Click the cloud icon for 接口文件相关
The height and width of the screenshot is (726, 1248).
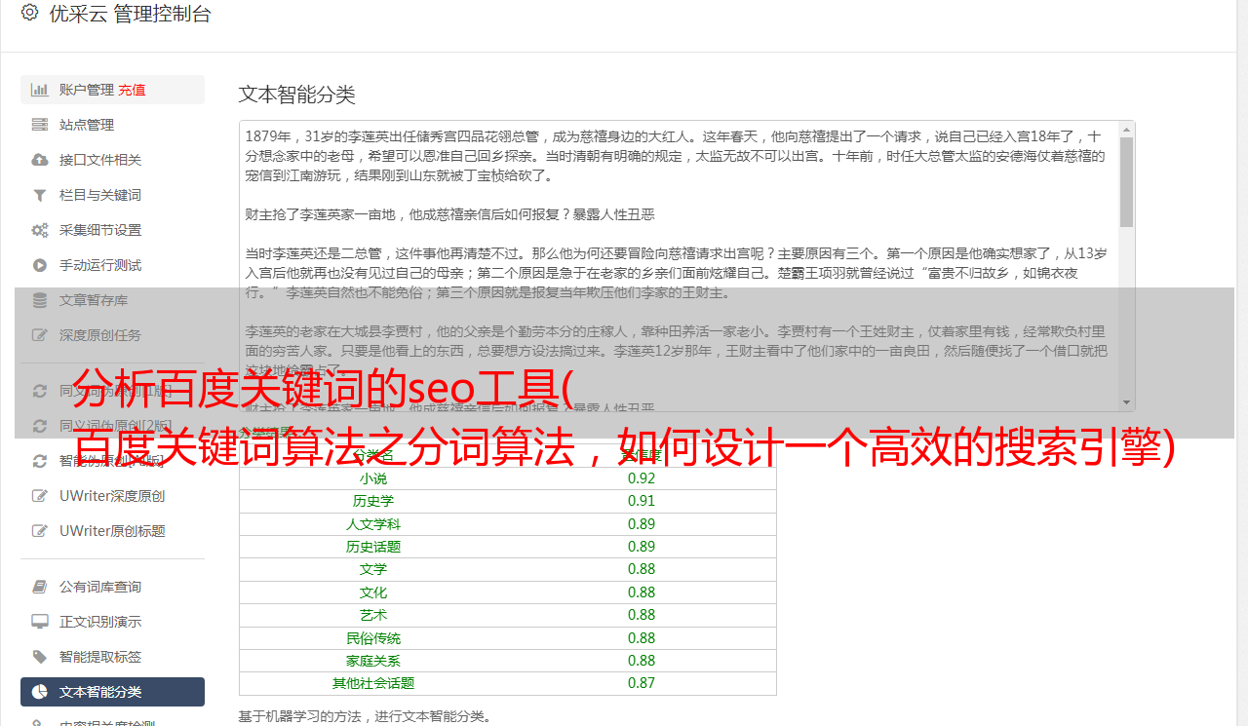pos(40,160)
